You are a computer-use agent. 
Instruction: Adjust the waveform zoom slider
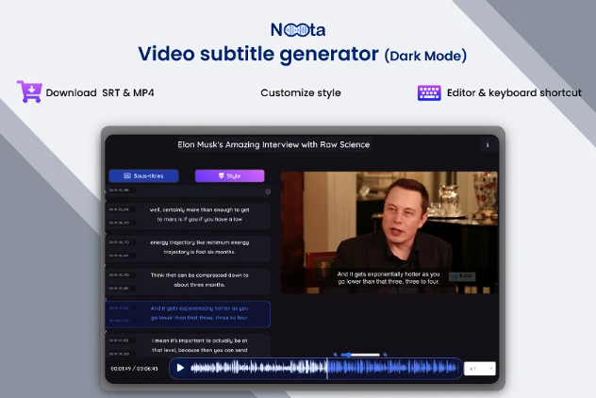360,355
